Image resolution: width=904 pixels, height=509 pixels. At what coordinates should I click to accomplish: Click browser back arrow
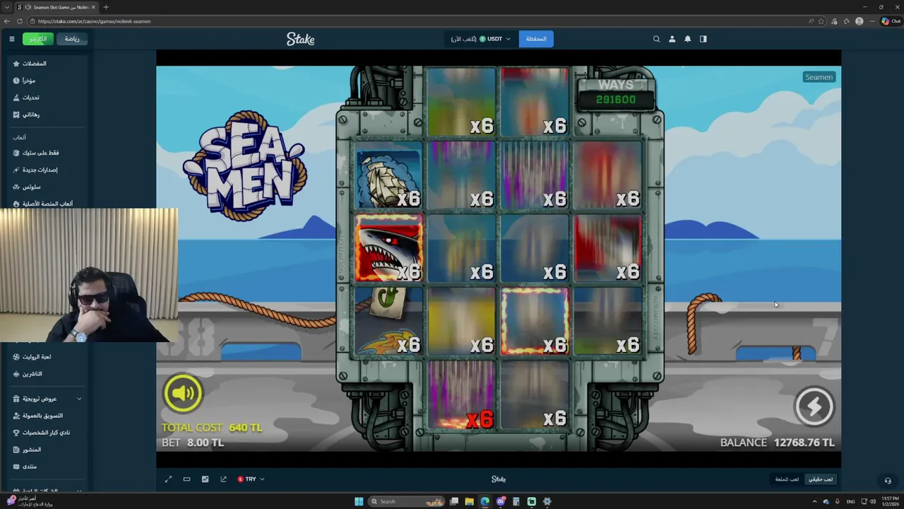point(6,21)
